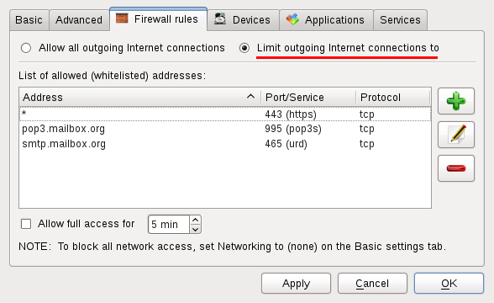The width and height of the screenshot is (494, 303).
Task: Click the Cancel button
Action: tap(372, 283)
